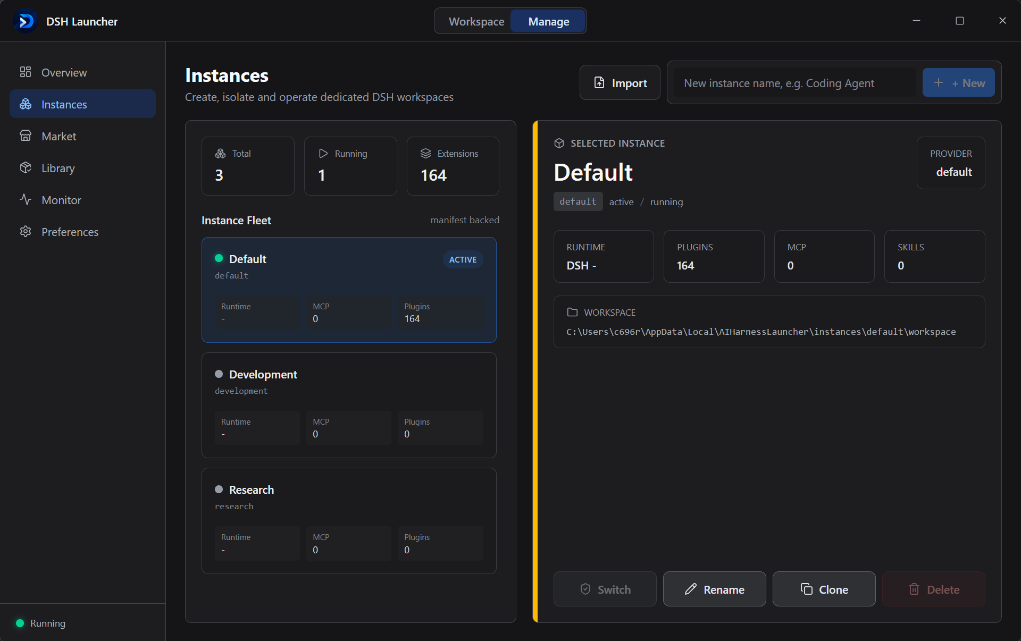Select the Research instance card

(x=349, y=520)
